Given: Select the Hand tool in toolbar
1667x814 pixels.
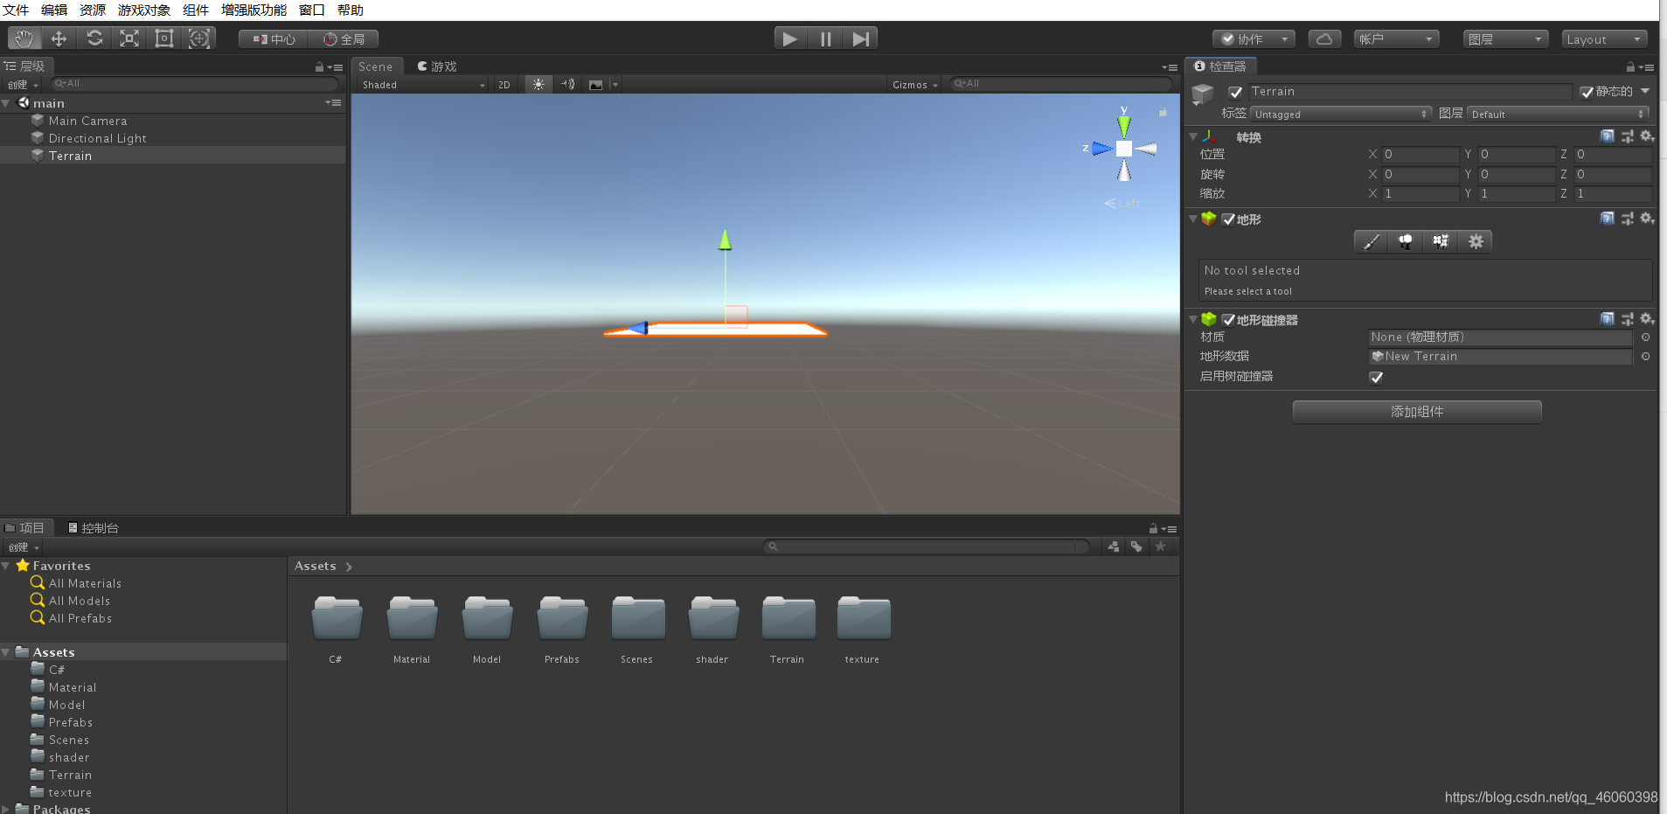Looking at the screenshot, I should pyautogui.click(x=24, y=38).
